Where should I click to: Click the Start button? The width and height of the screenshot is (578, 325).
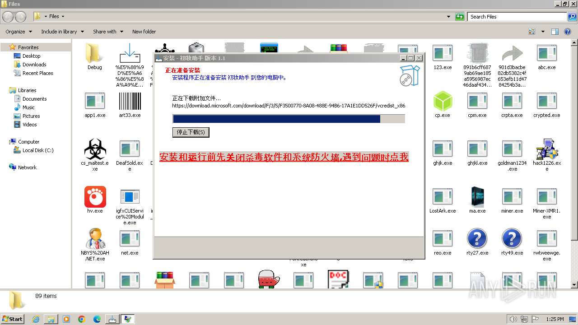click(12, 319)
